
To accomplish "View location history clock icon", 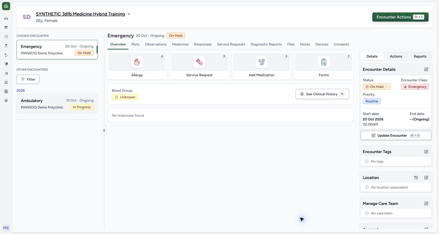I will coord(416,178).
